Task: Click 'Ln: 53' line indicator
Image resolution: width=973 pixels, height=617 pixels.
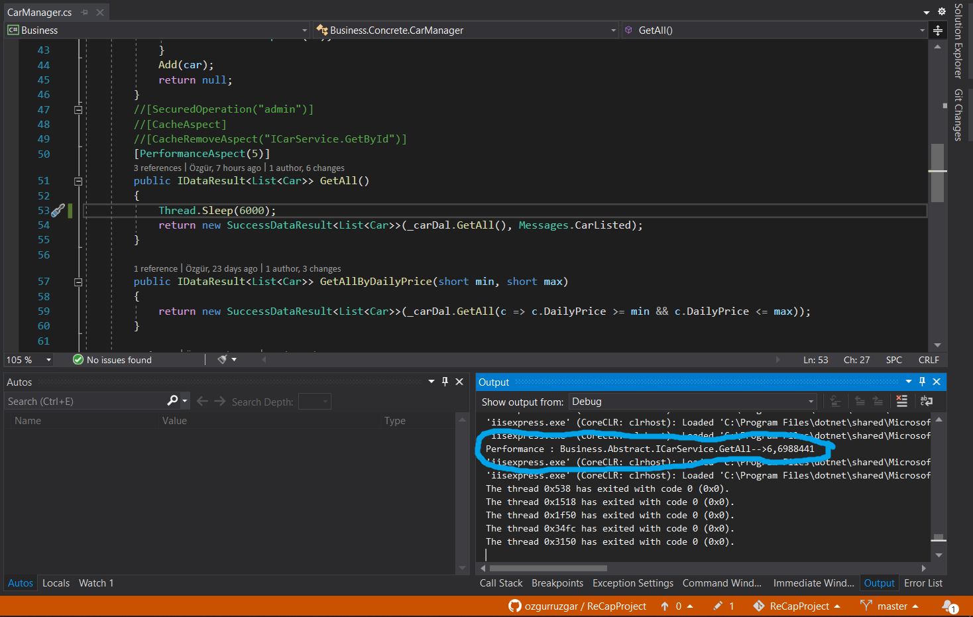Action: pyautogui.click(x=816, y=360)
